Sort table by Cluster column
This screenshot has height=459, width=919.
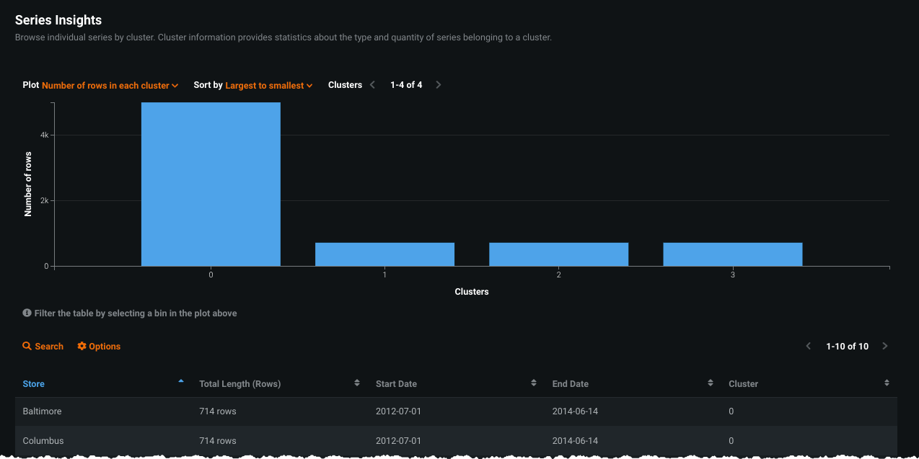887,383
